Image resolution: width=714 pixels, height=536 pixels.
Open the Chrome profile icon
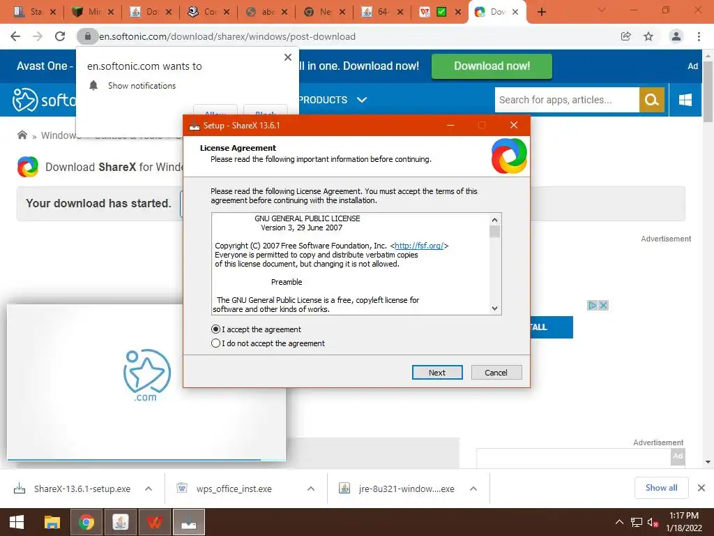[x=676, y=36]
